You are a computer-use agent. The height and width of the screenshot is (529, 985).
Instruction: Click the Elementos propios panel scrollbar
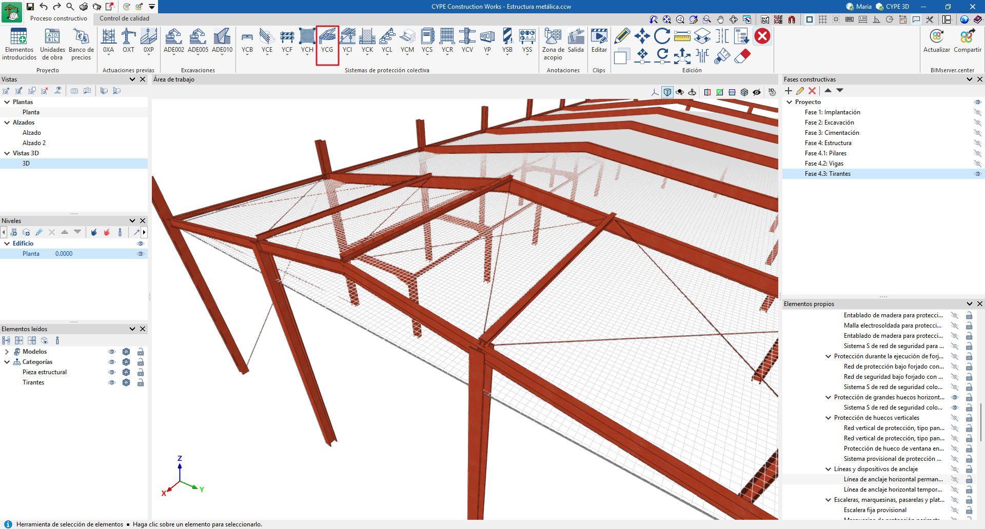(x=981, y=423)
